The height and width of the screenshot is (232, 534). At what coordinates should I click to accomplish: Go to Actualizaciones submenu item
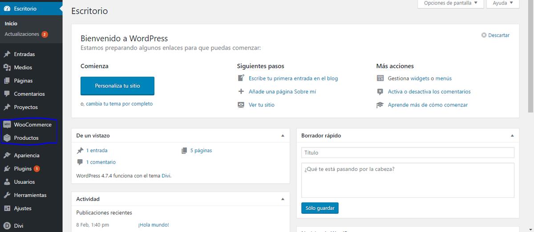pyautogui.click(x=22, y=34)
